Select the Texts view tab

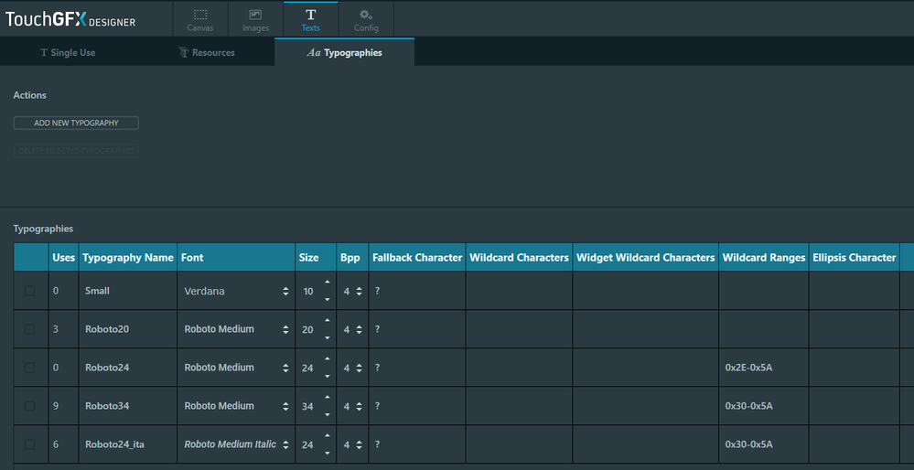click(311, 19)
